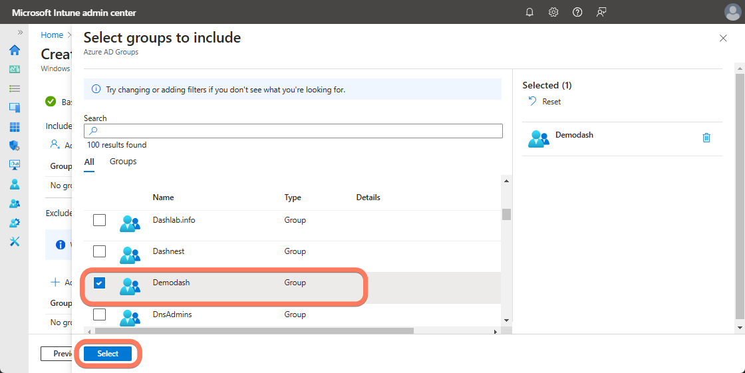The image size is (745, 373).
Task: Switch to the All tab
Action: pos(89,162)
